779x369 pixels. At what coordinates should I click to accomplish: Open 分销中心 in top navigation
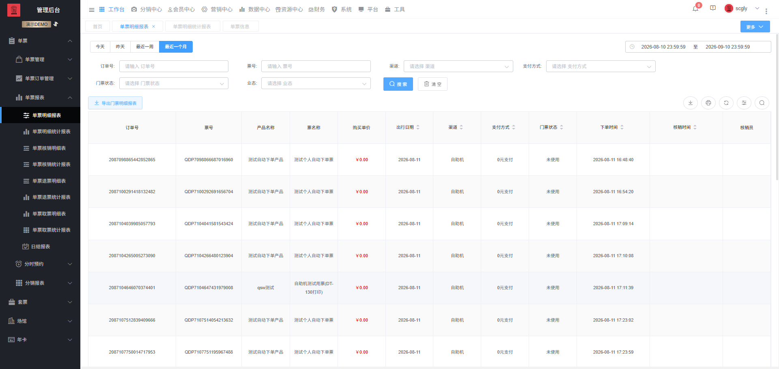[146, 9]
